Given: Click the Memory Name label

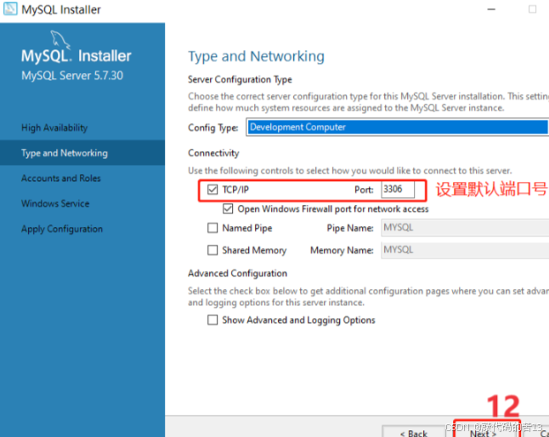Looking at the screenshot, I should pos(342,250).
